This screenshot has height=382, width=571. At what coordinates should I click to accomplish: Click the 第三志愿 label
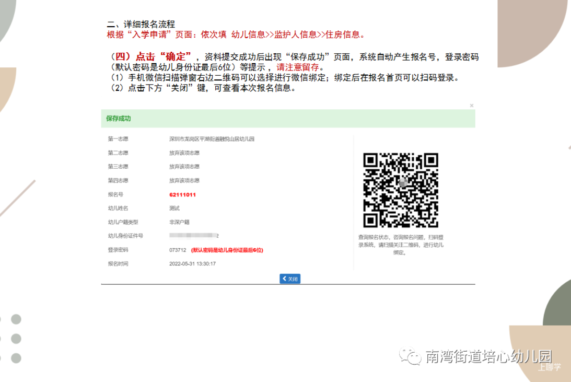tap(118, 167)
